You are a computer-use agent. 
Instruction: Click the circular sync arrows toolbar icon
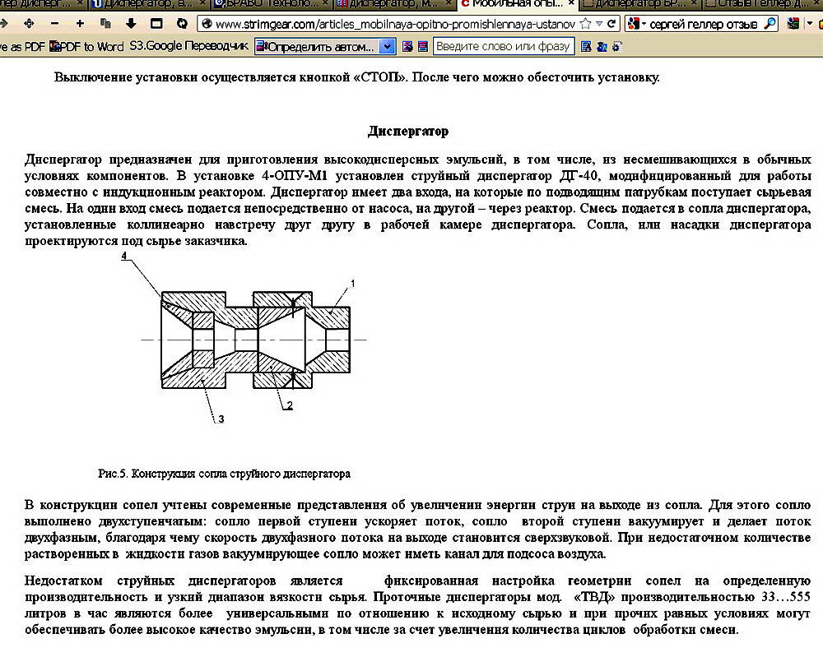pyautogui.click(x=182, y=24)
